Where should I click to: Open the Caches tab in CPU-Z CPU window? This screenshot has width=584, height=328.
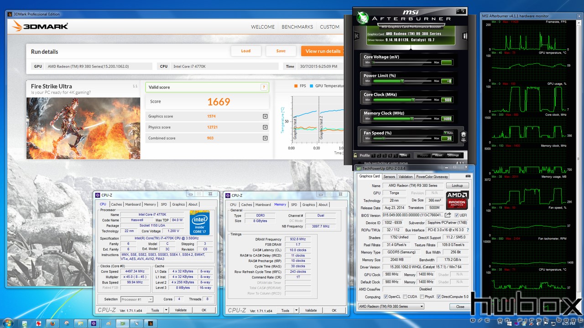pyautogui.click(x=116, y=204)
